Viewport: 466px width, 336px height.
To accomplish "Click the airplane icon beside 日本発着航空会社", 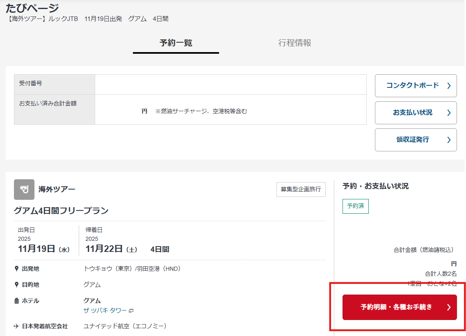I will tap(16, 326).
